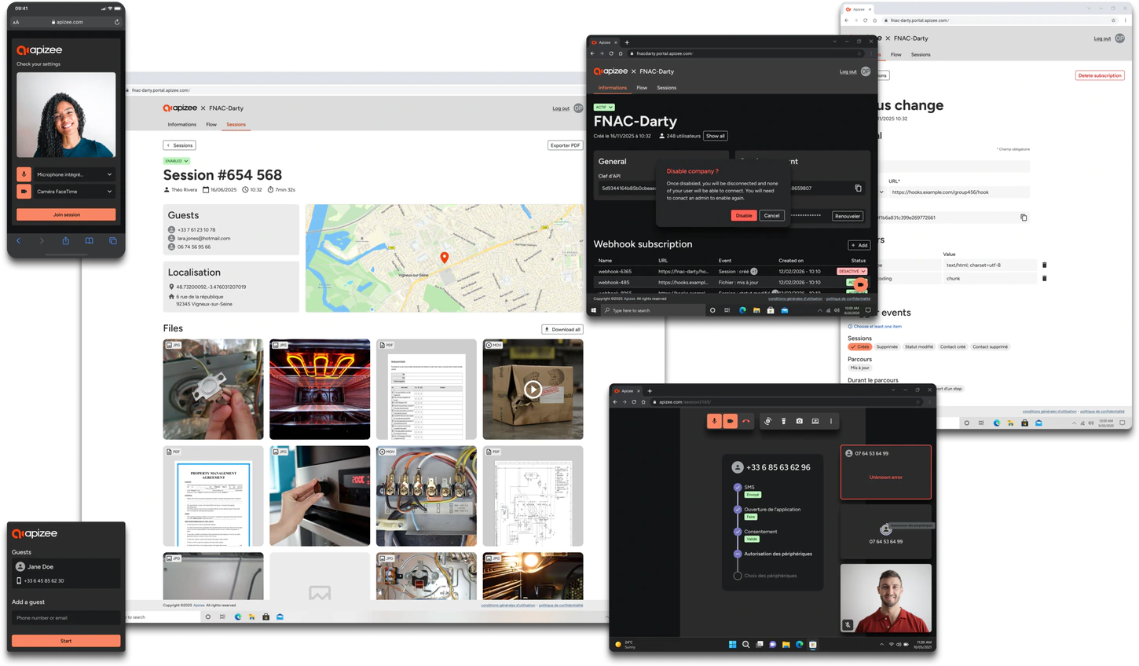
Task: Toggle flashlight in video call toolbar
Action: point(783,422)
